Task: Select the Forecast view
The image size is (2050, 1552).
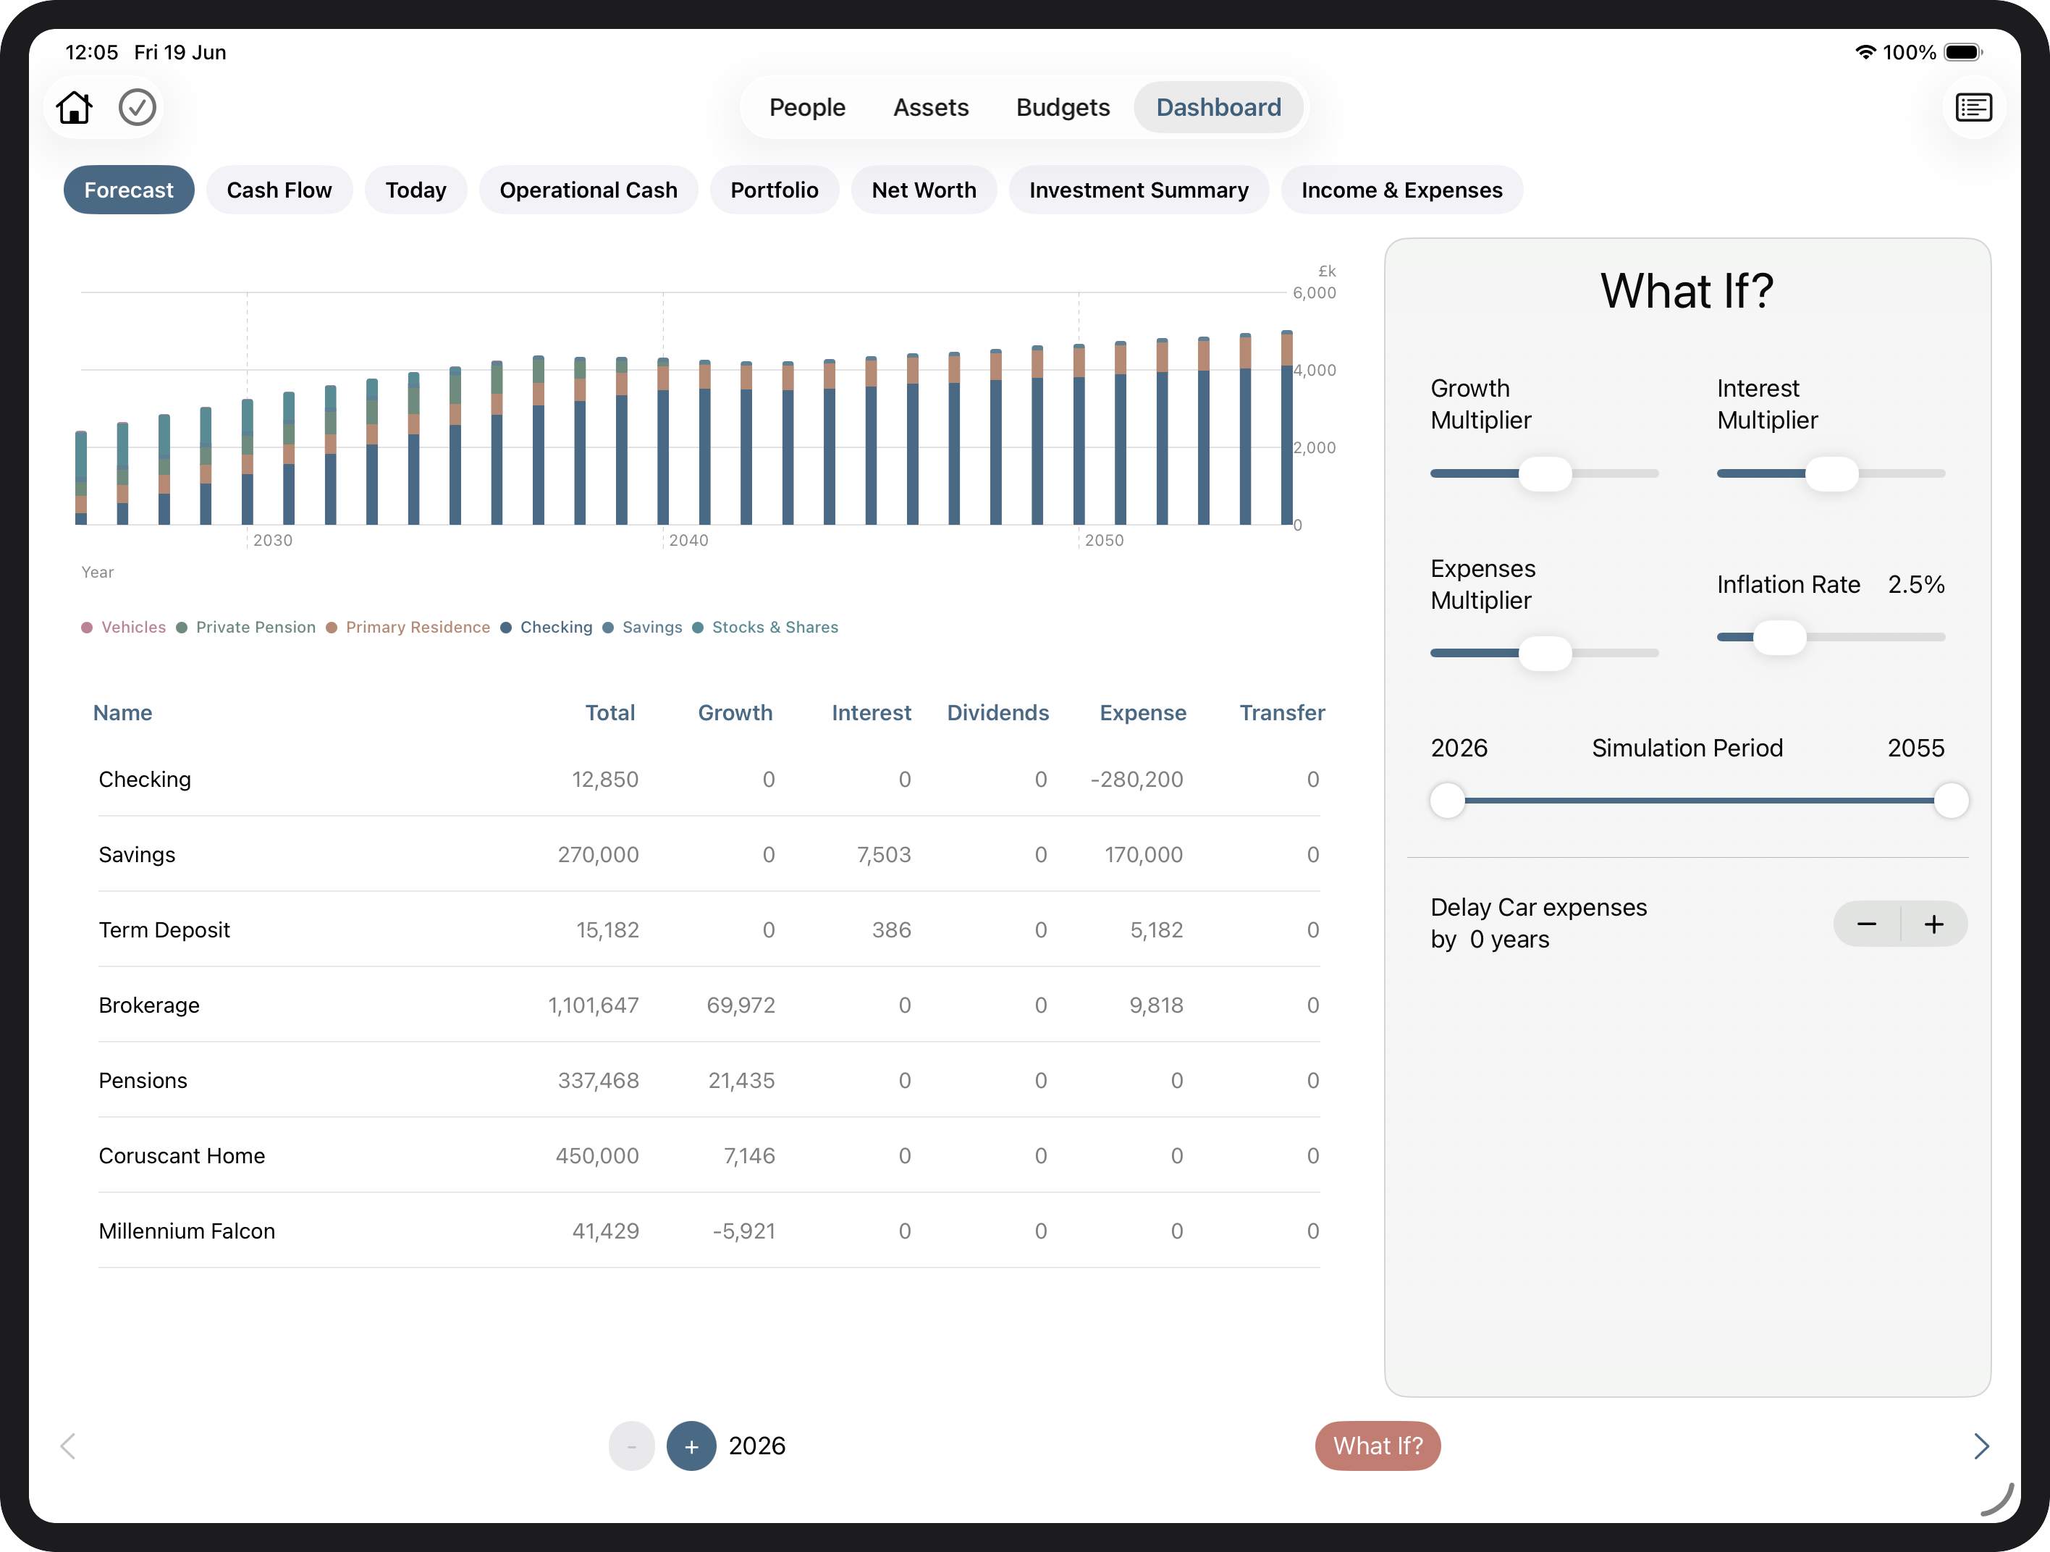Action: pos(129,190)
